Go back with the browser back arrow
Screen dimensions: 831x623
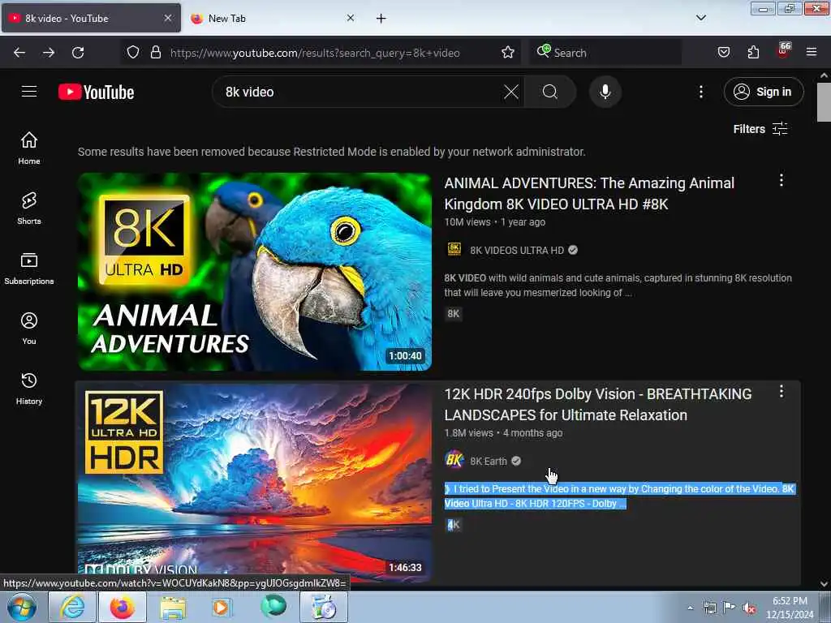tap(19, 53)
